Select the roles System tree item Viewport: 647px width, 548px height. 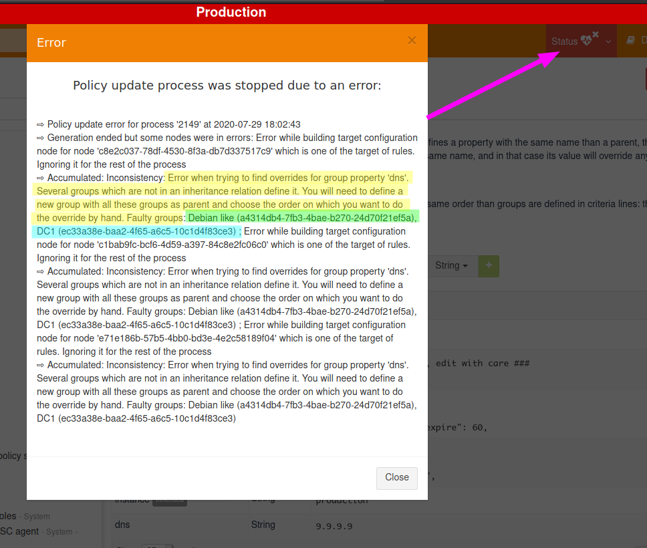8,516
